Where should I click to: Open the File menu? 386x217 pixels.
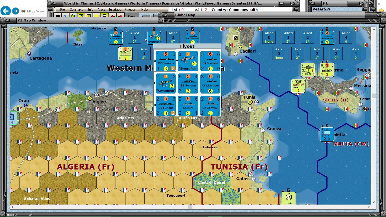click(x=62, y=10)
